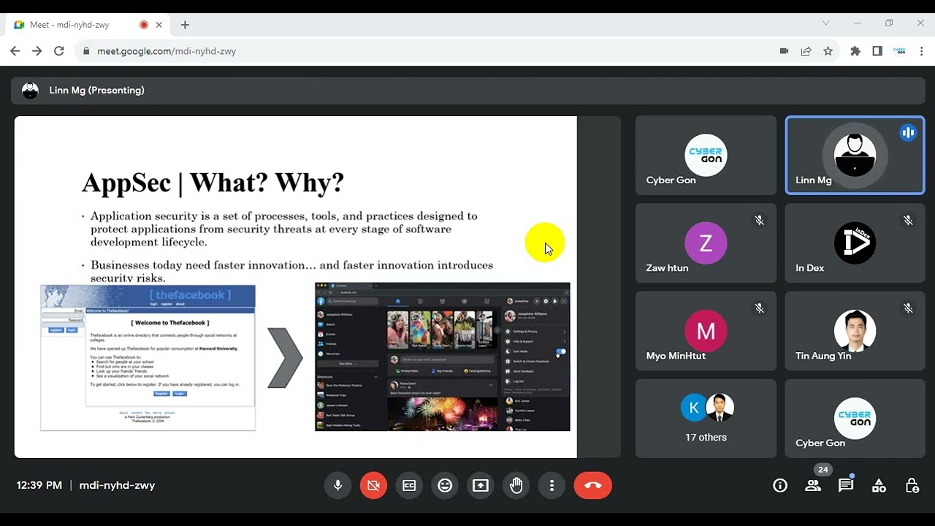Open the host controls lock icon
The image size is (935, 526).
(x=912, y=485)
